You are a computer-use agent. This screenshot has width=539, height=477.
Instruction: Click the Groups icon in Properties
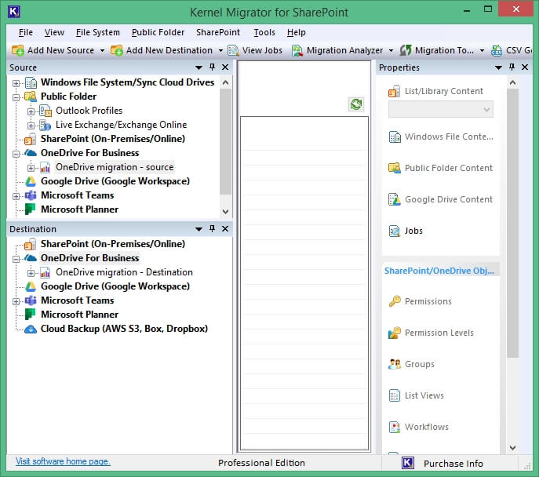click(395, 364)
